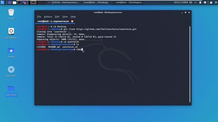The image size is (218, 122).
Task: Select the Trash desktop icon
Action: (11, 14)
